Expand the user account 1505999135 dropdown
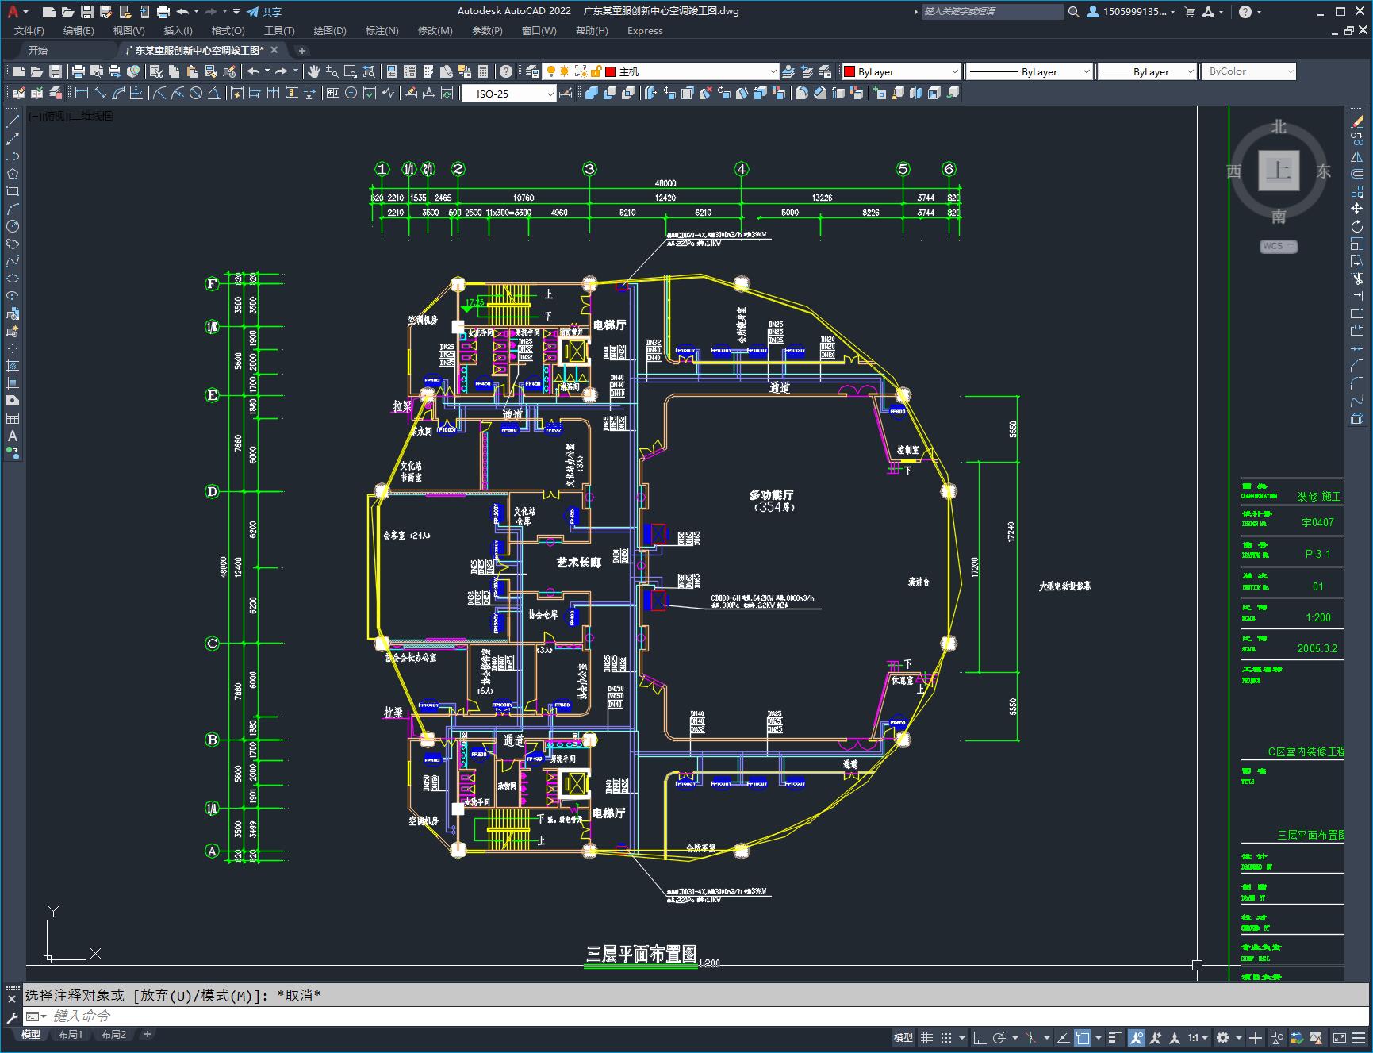This screenshot has width=1373, height=1053. (x=1131, y=12)
